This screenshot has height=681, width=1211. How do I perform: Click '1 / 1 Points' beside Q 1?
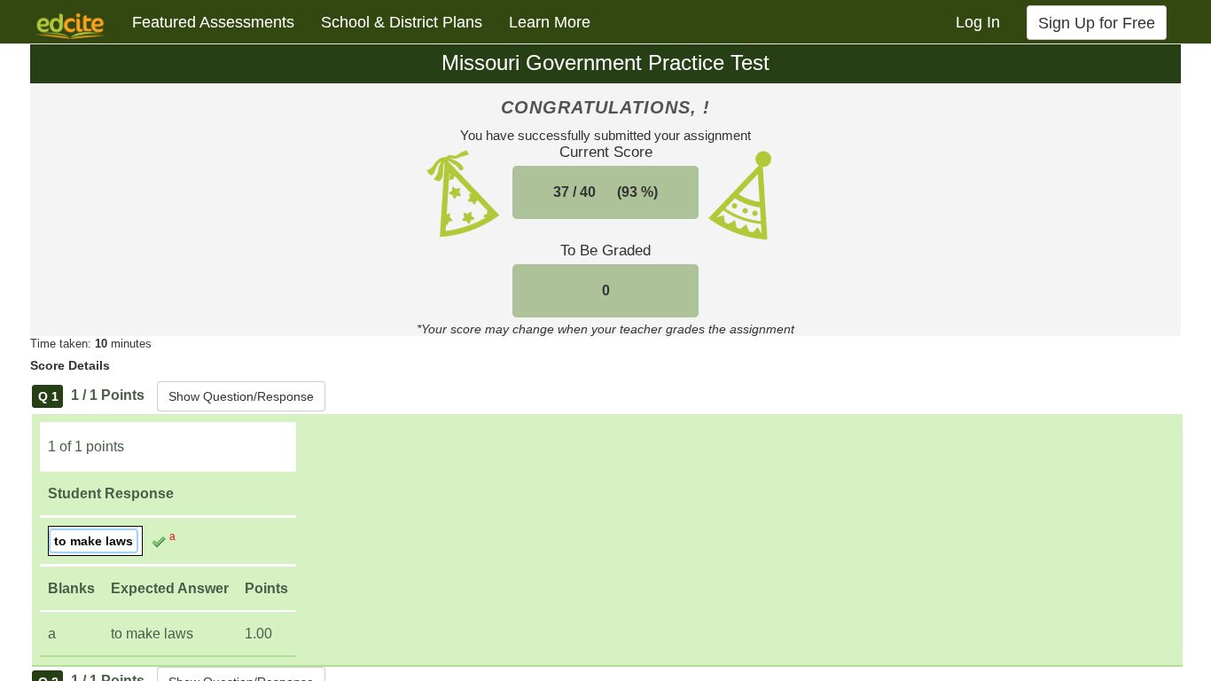pyautogui.click(x=107, y=395)
